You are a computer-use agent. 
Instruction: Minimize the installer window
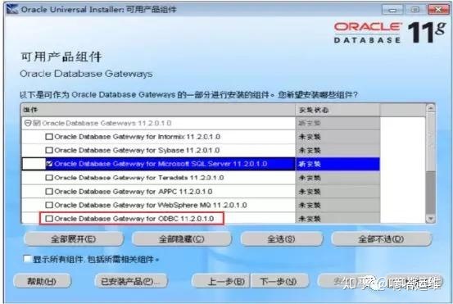pos(392,10)
